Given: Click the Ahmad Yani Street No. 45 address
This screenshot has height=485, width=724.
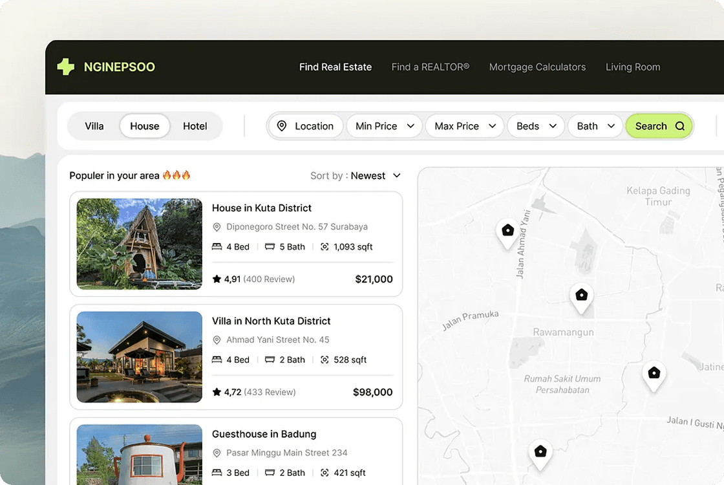Looking at the screenshot, I should click(x=277, y=340).
